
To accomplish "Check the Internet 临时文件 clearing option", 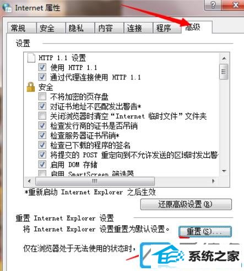I will (42, 116).
